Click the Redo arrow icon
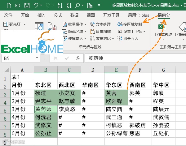Viewport: 186px width, 146px height. click(48, 6)
